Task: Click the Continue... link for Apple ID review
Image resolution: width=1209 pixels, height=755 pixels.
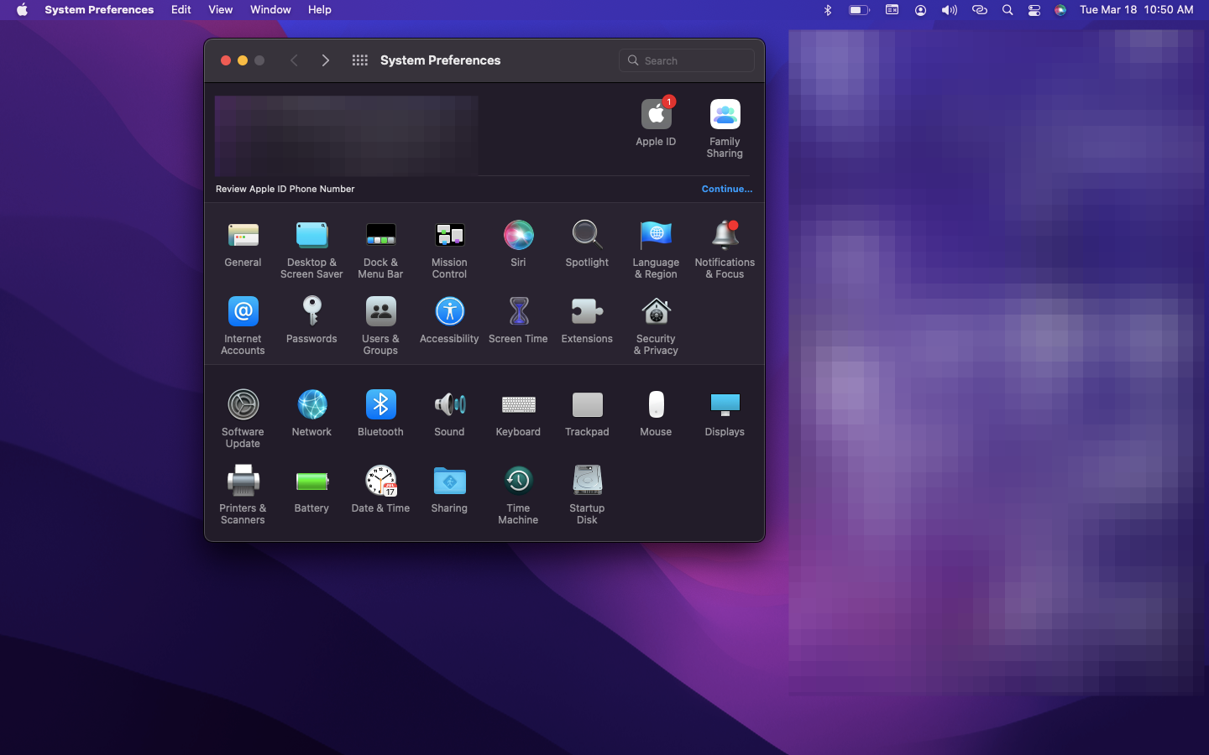Action: click(727, 189)
